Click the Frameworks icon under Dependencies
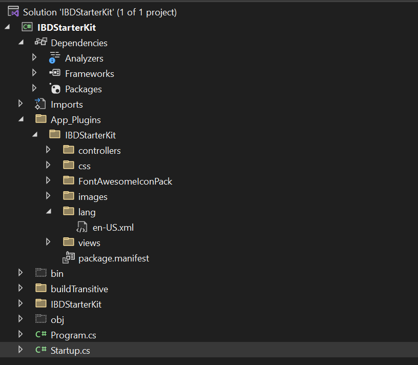Screen dimensions: 418x365 (54, 73)
